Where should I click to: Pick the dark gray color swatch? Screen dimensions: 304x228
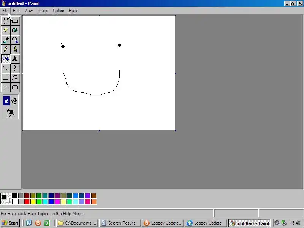(x=21, y=195)
